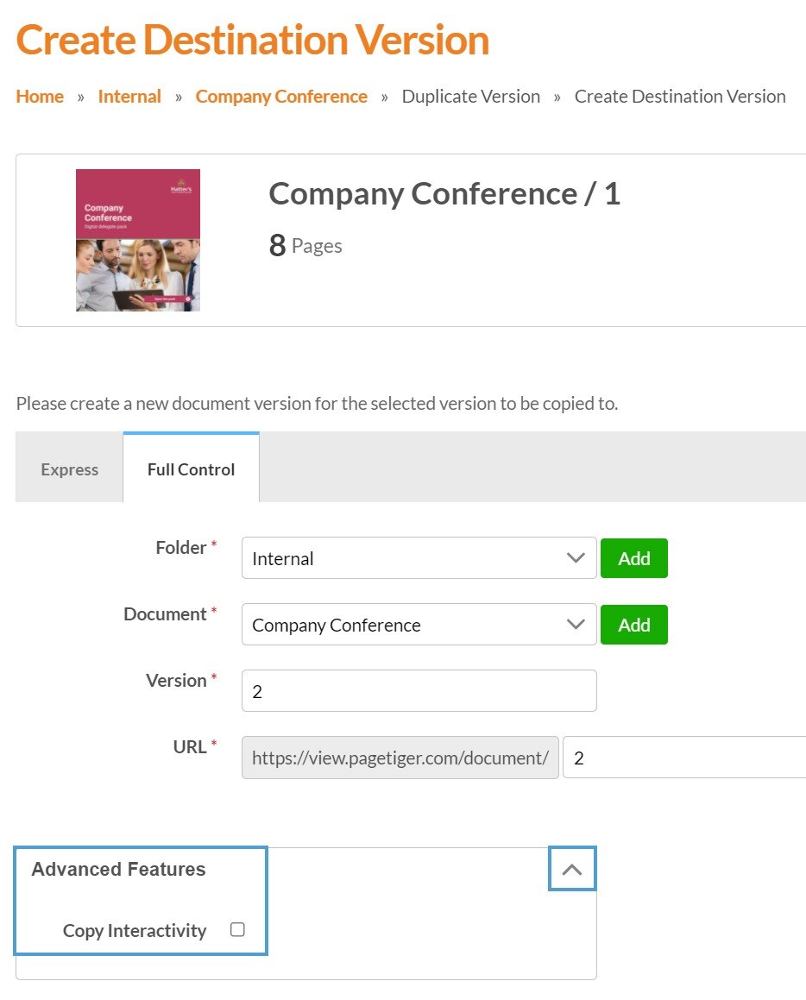
Task: Navigate to Company Conference breadcrumb link
Action: point(281,97)
